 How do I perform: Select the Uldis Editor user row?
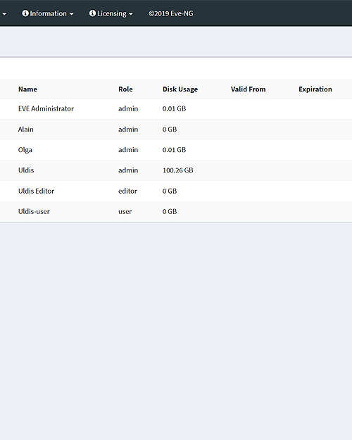click(176, 191)
